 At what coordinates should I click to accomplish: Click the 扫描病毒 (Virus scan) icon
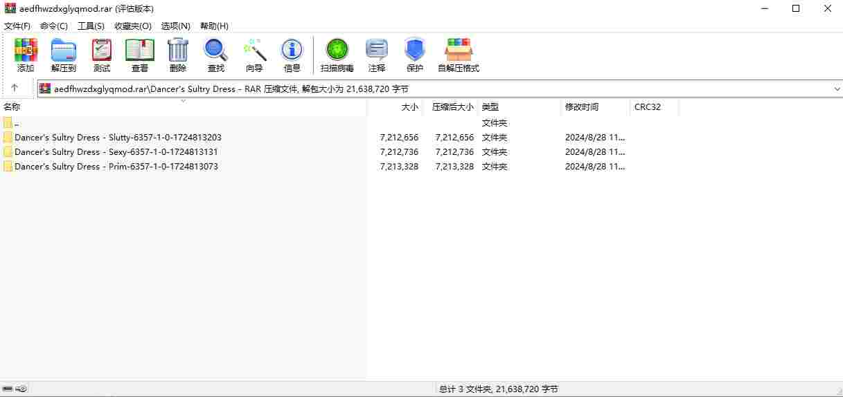click(x=337, y=50)
